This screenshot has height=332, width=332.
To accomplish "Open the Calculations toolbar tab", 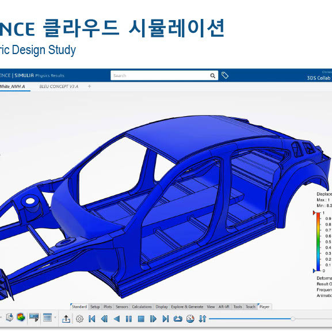I will pyautogui.click(x=142, y=307).
